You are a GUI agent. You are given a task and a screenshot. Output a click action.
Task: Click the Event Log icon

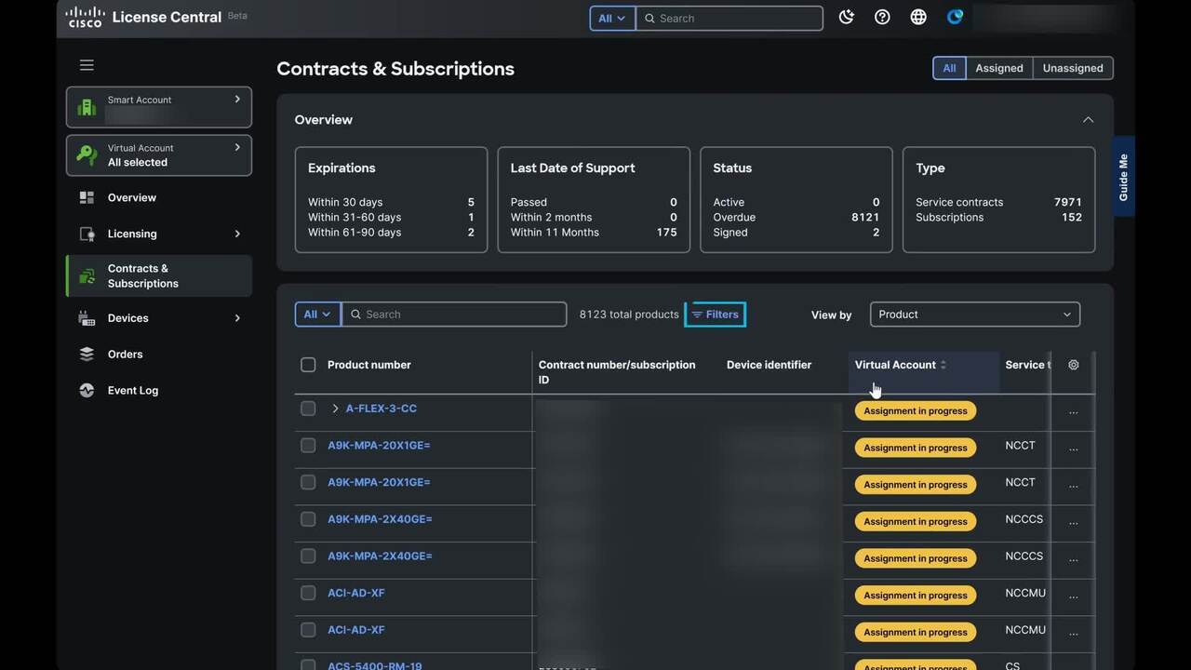87,390
